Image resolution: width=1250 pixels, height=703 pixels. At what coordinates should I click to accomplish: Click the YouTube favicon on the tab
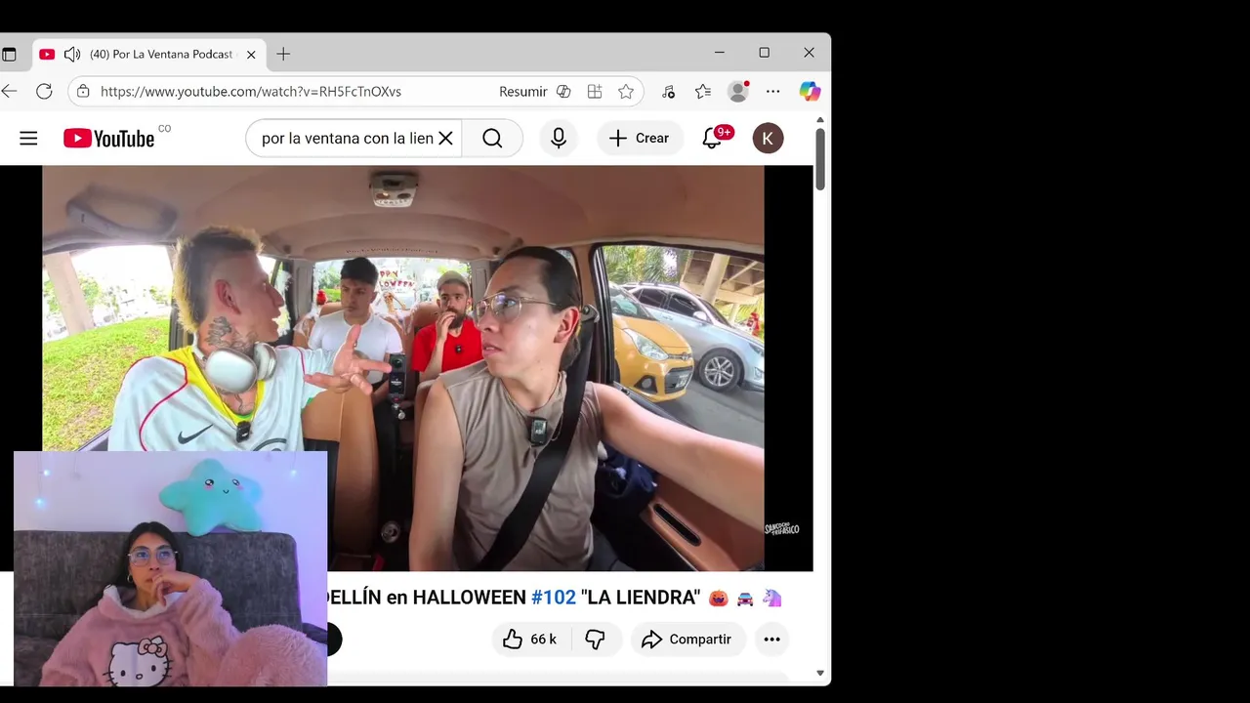[x=47, y=55]
